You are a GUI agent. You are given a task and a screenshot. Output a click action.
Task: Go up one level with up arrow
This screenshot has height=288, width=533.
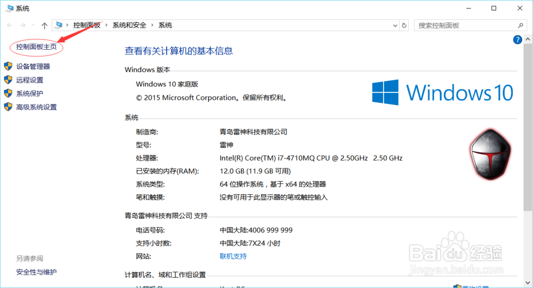pyautogui.click(x=44, y=25)
